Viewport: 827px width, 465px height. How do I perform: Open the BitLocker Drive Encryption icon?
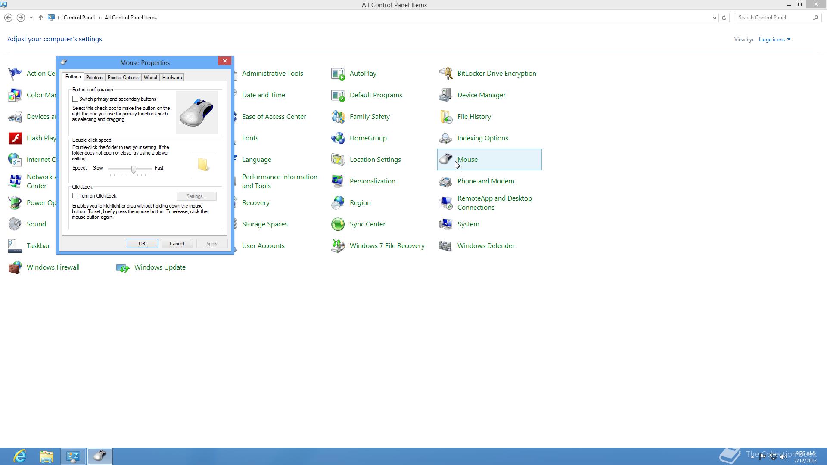pyautogui.click(x=445, y=74)
